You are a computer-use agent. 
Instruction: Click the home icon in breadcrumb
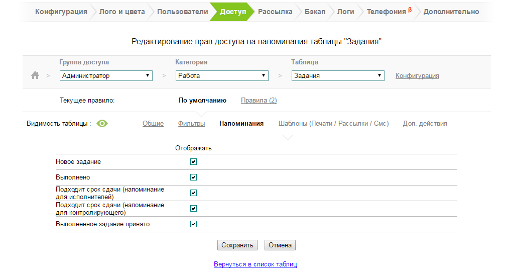[35, 75]
